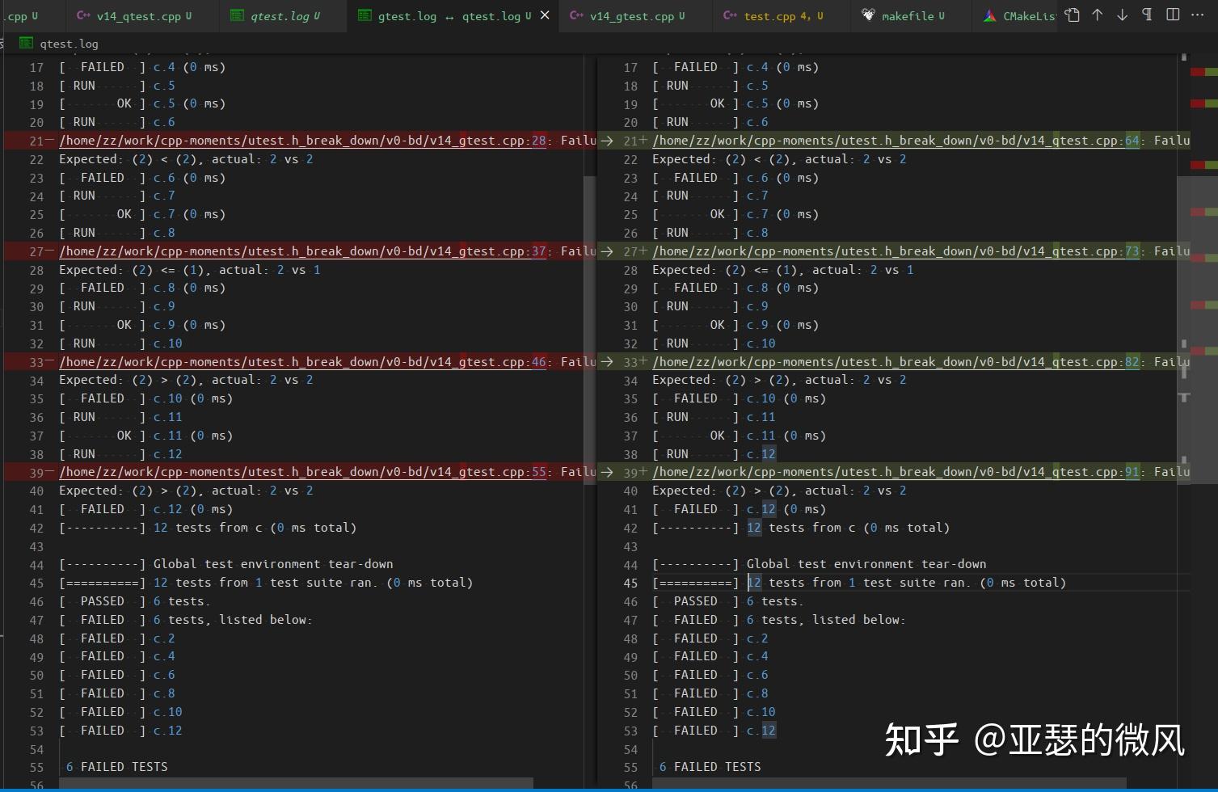Follow the v14_gtest.cpp:46 path link in left pane
Screen dimensions: 1218x792
pos(302,362)
